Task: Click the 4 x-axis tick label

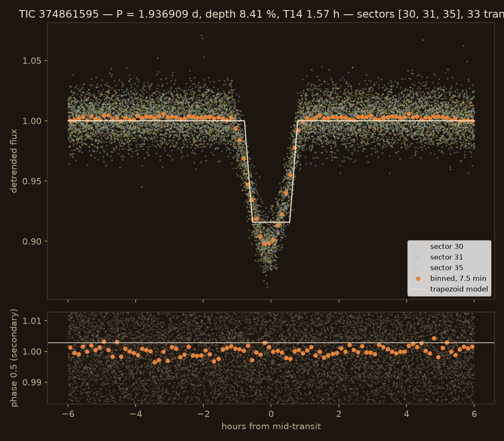Action: [407, 415]
